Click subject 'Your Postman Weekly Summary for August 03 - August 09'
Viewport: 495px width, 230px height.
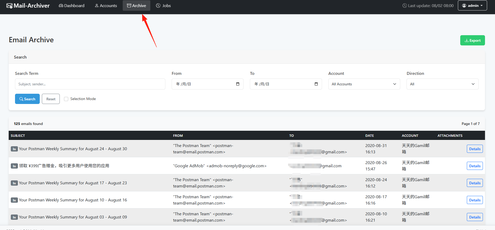73,217
